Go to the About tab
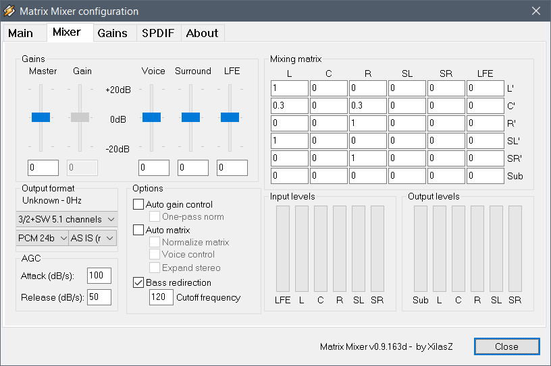Viewport: 551px width, 366px height. 202,33
